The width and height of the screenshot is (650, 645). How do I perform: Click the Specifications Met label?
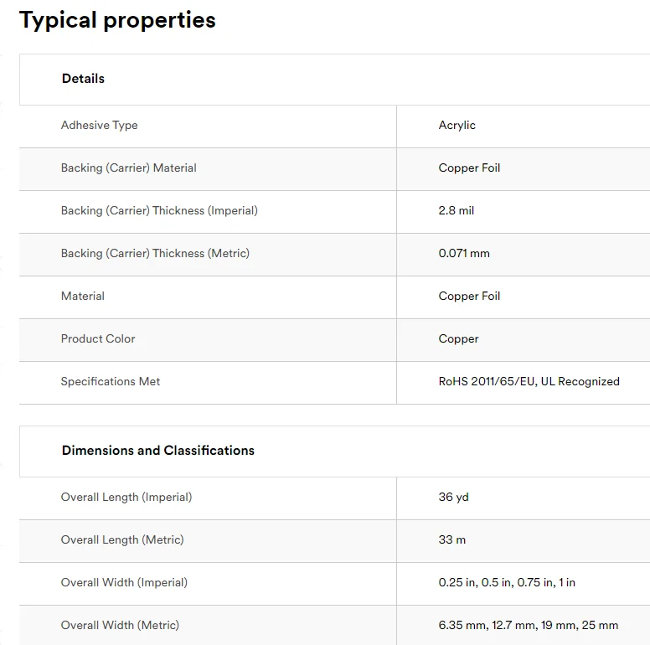point(111,382)
